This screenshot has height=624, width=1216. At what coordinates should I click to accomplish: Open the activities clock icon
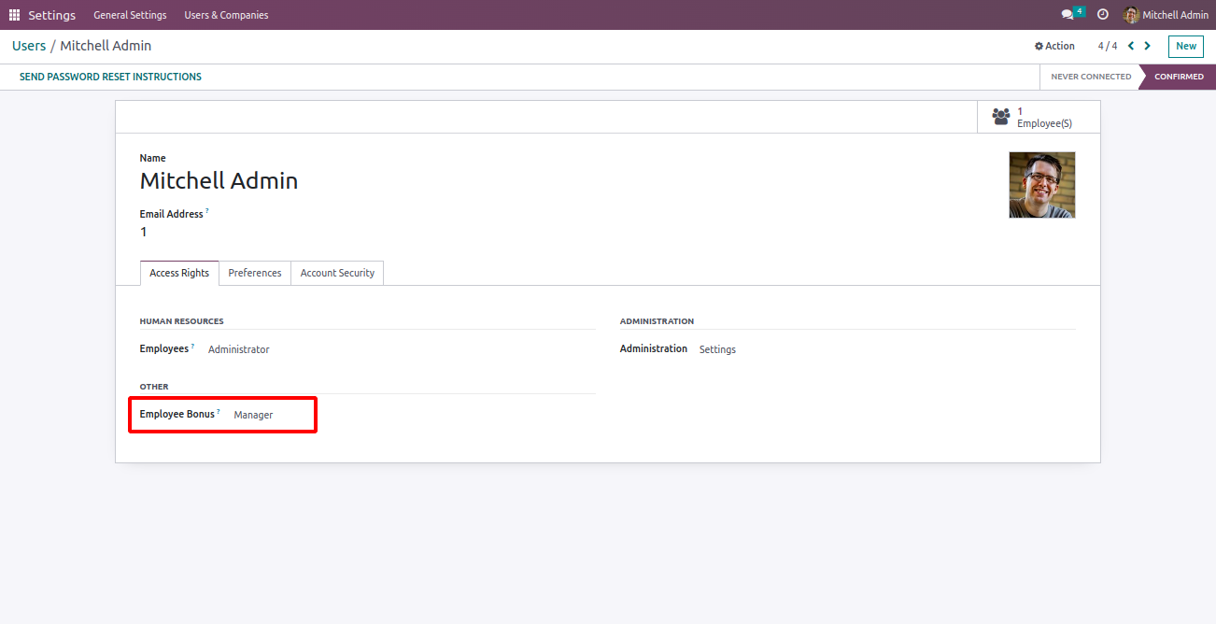(1103, 15)
